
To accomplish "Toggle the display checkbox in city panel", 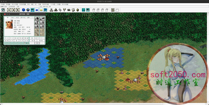I will pyautogui.click(x=25, y=43).
